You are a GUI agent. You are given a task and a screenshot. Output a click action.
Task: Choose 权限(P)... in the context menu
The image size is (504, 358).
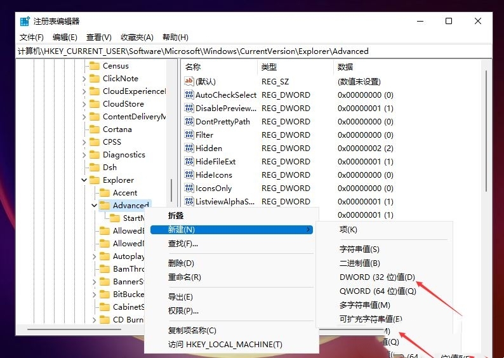coord(232,311)
